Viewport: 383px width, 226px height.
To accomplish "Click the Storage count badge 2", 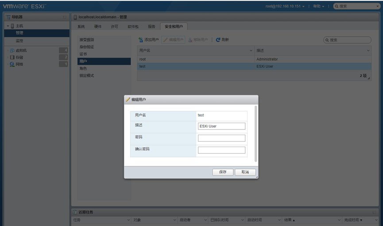I will tap(63, 57).
